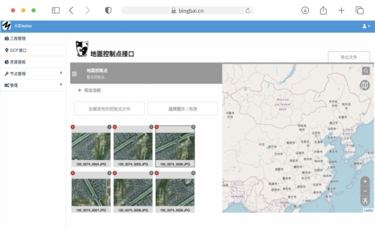
Task: Open the map layers switcher icon
Action: [x=365, y=85]
